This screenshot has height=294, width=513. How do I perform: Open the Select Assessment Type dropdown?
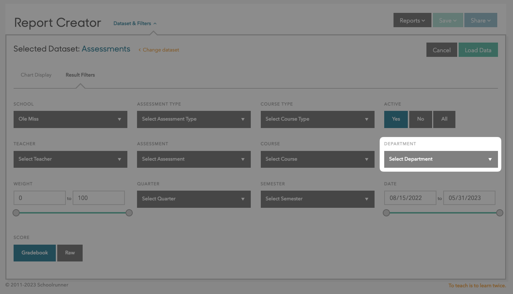tap(194, 119)
